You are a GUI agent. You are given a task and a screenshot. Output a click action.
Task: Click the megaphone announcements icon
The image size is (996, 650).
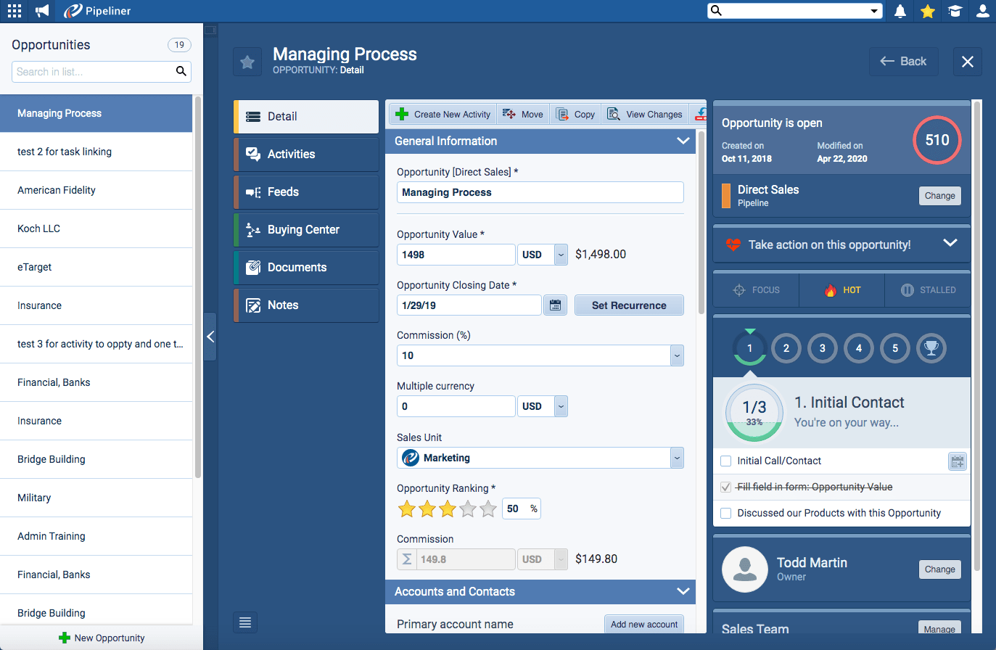tap(43, 11)
